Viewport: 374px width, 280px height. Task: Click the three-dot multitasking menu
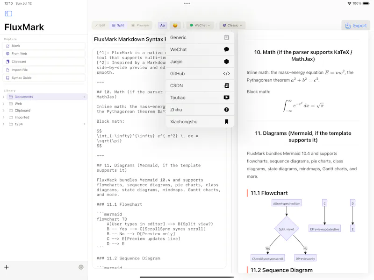point(187,3)
